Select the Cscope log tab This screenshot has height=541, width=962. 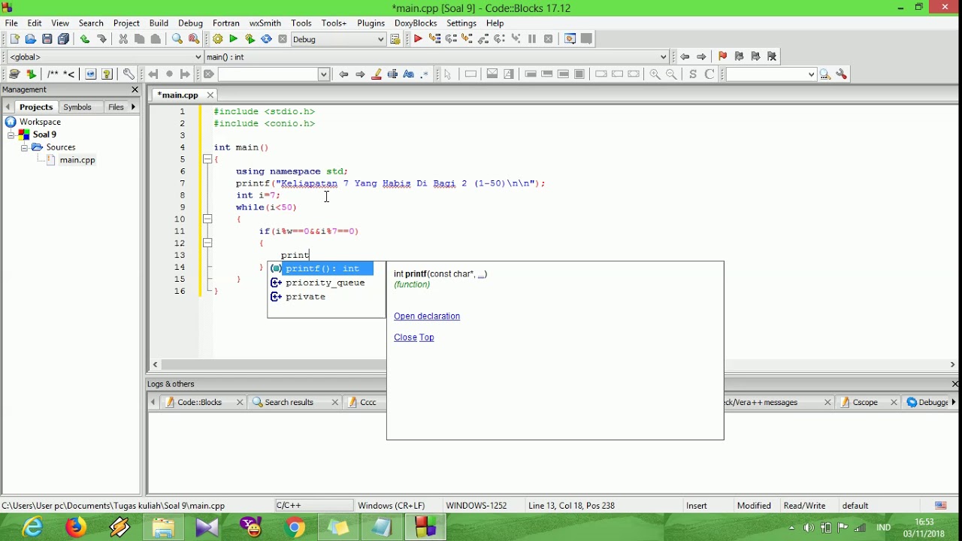click(x=865, y=402)
